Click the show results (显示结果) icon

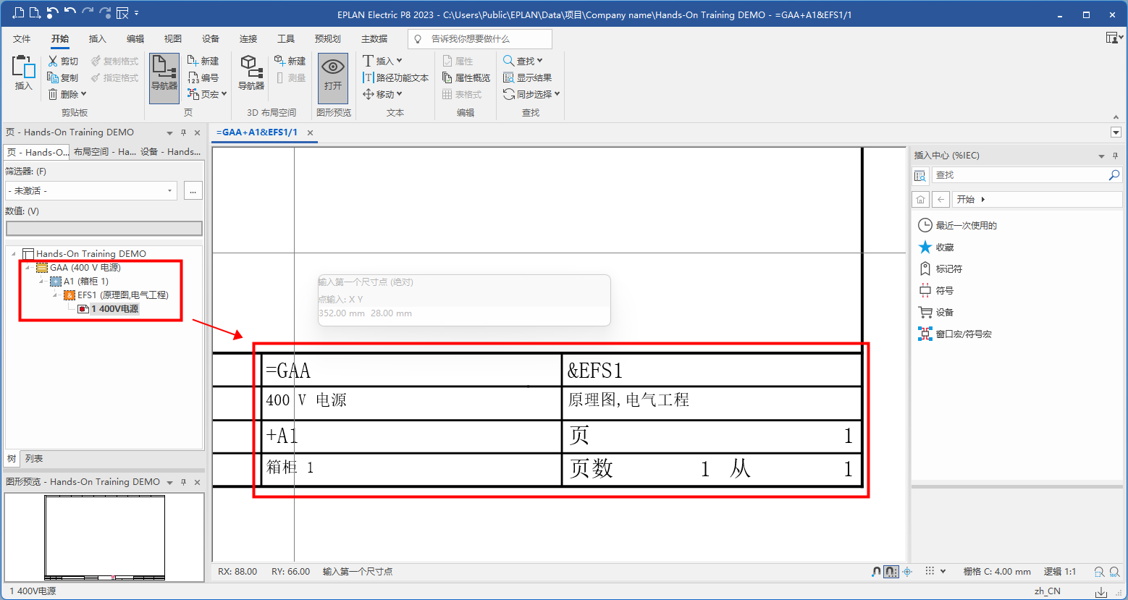pos(509,77)
